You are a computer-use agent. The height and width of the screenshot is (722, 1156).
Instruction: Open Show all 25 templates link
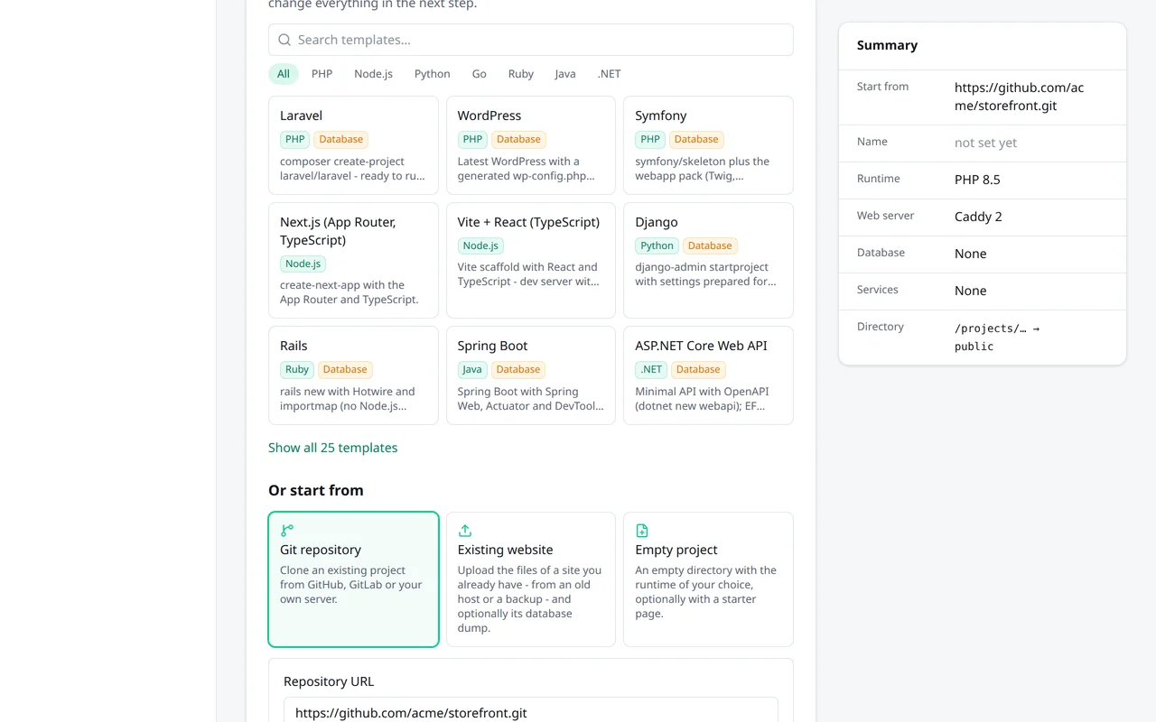coord(332,448)
